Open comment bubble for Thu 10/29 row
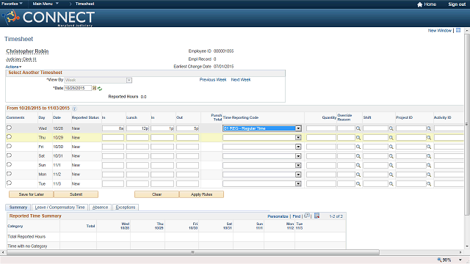470x264 pixels. click(9, 137)
